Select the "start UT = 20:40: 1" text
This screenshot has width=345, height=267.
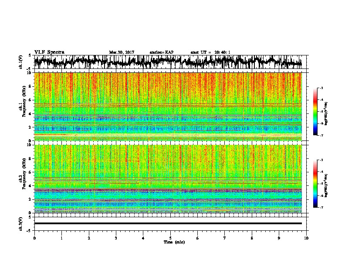click(x=210, y=52)
